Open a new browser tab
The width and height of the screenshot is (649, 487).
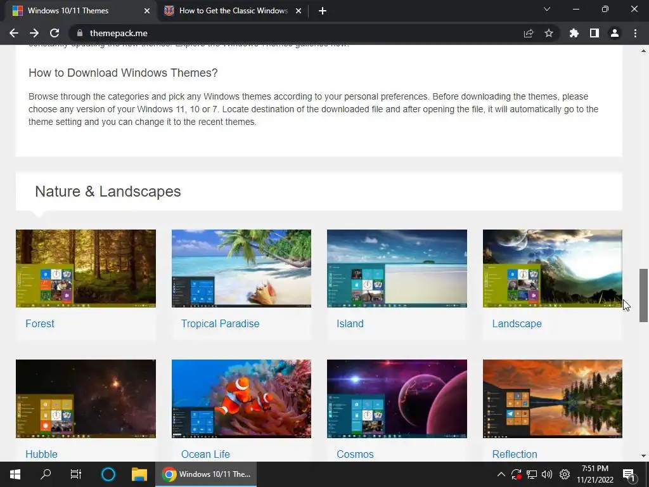(x=323, y=11)
